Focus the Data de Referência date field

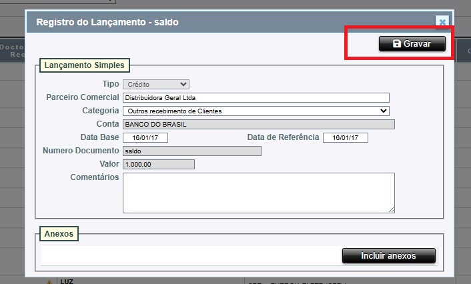(345, 137)
